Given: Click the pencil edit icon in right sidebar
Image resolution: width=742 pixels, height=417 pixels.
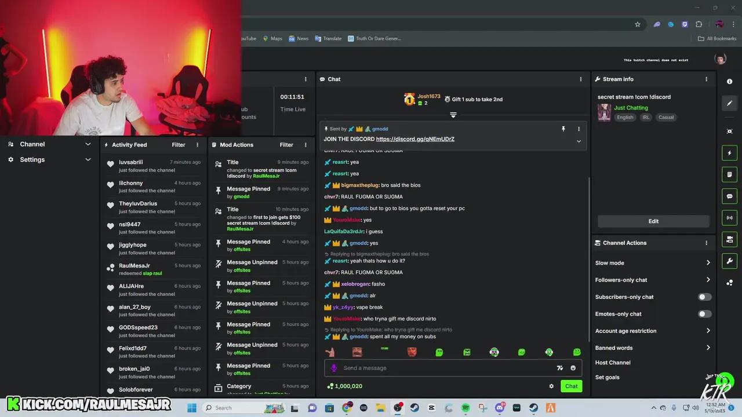Looking at the screenshot, I should (729, 103).
